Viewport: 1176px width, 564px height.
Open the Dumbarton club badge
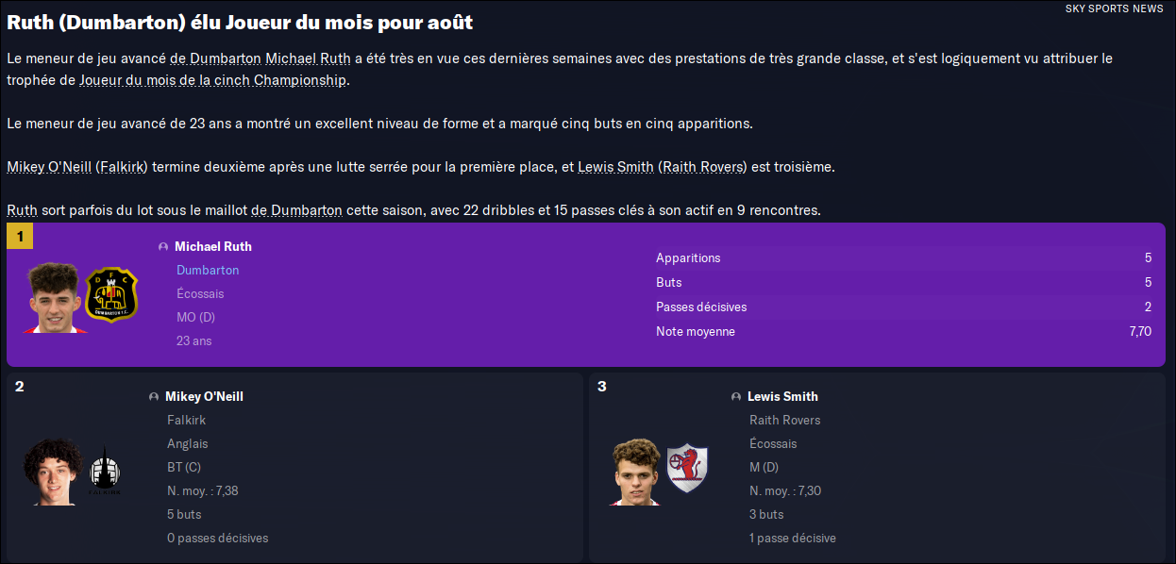point(111,295)
